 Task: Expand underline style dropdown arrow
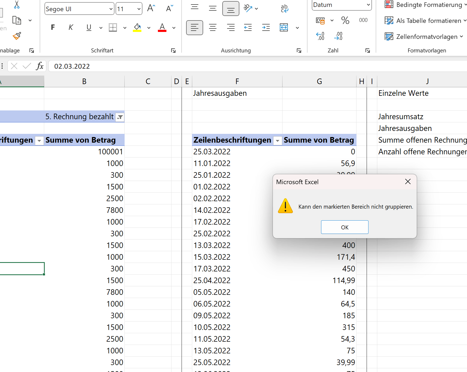coord(101,28)
